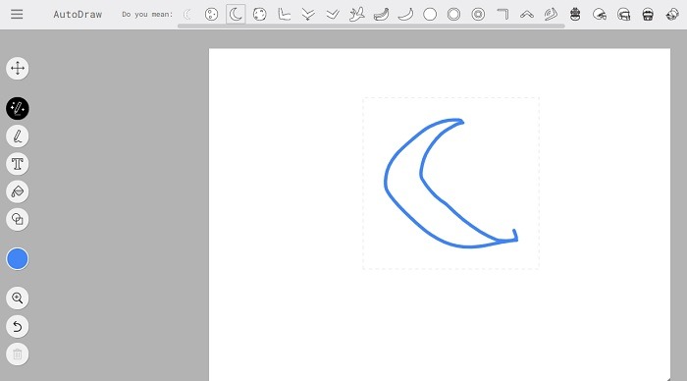Click the AutoDraw title text
This screenshot has width=687, height=381.
tap(78, 15)
